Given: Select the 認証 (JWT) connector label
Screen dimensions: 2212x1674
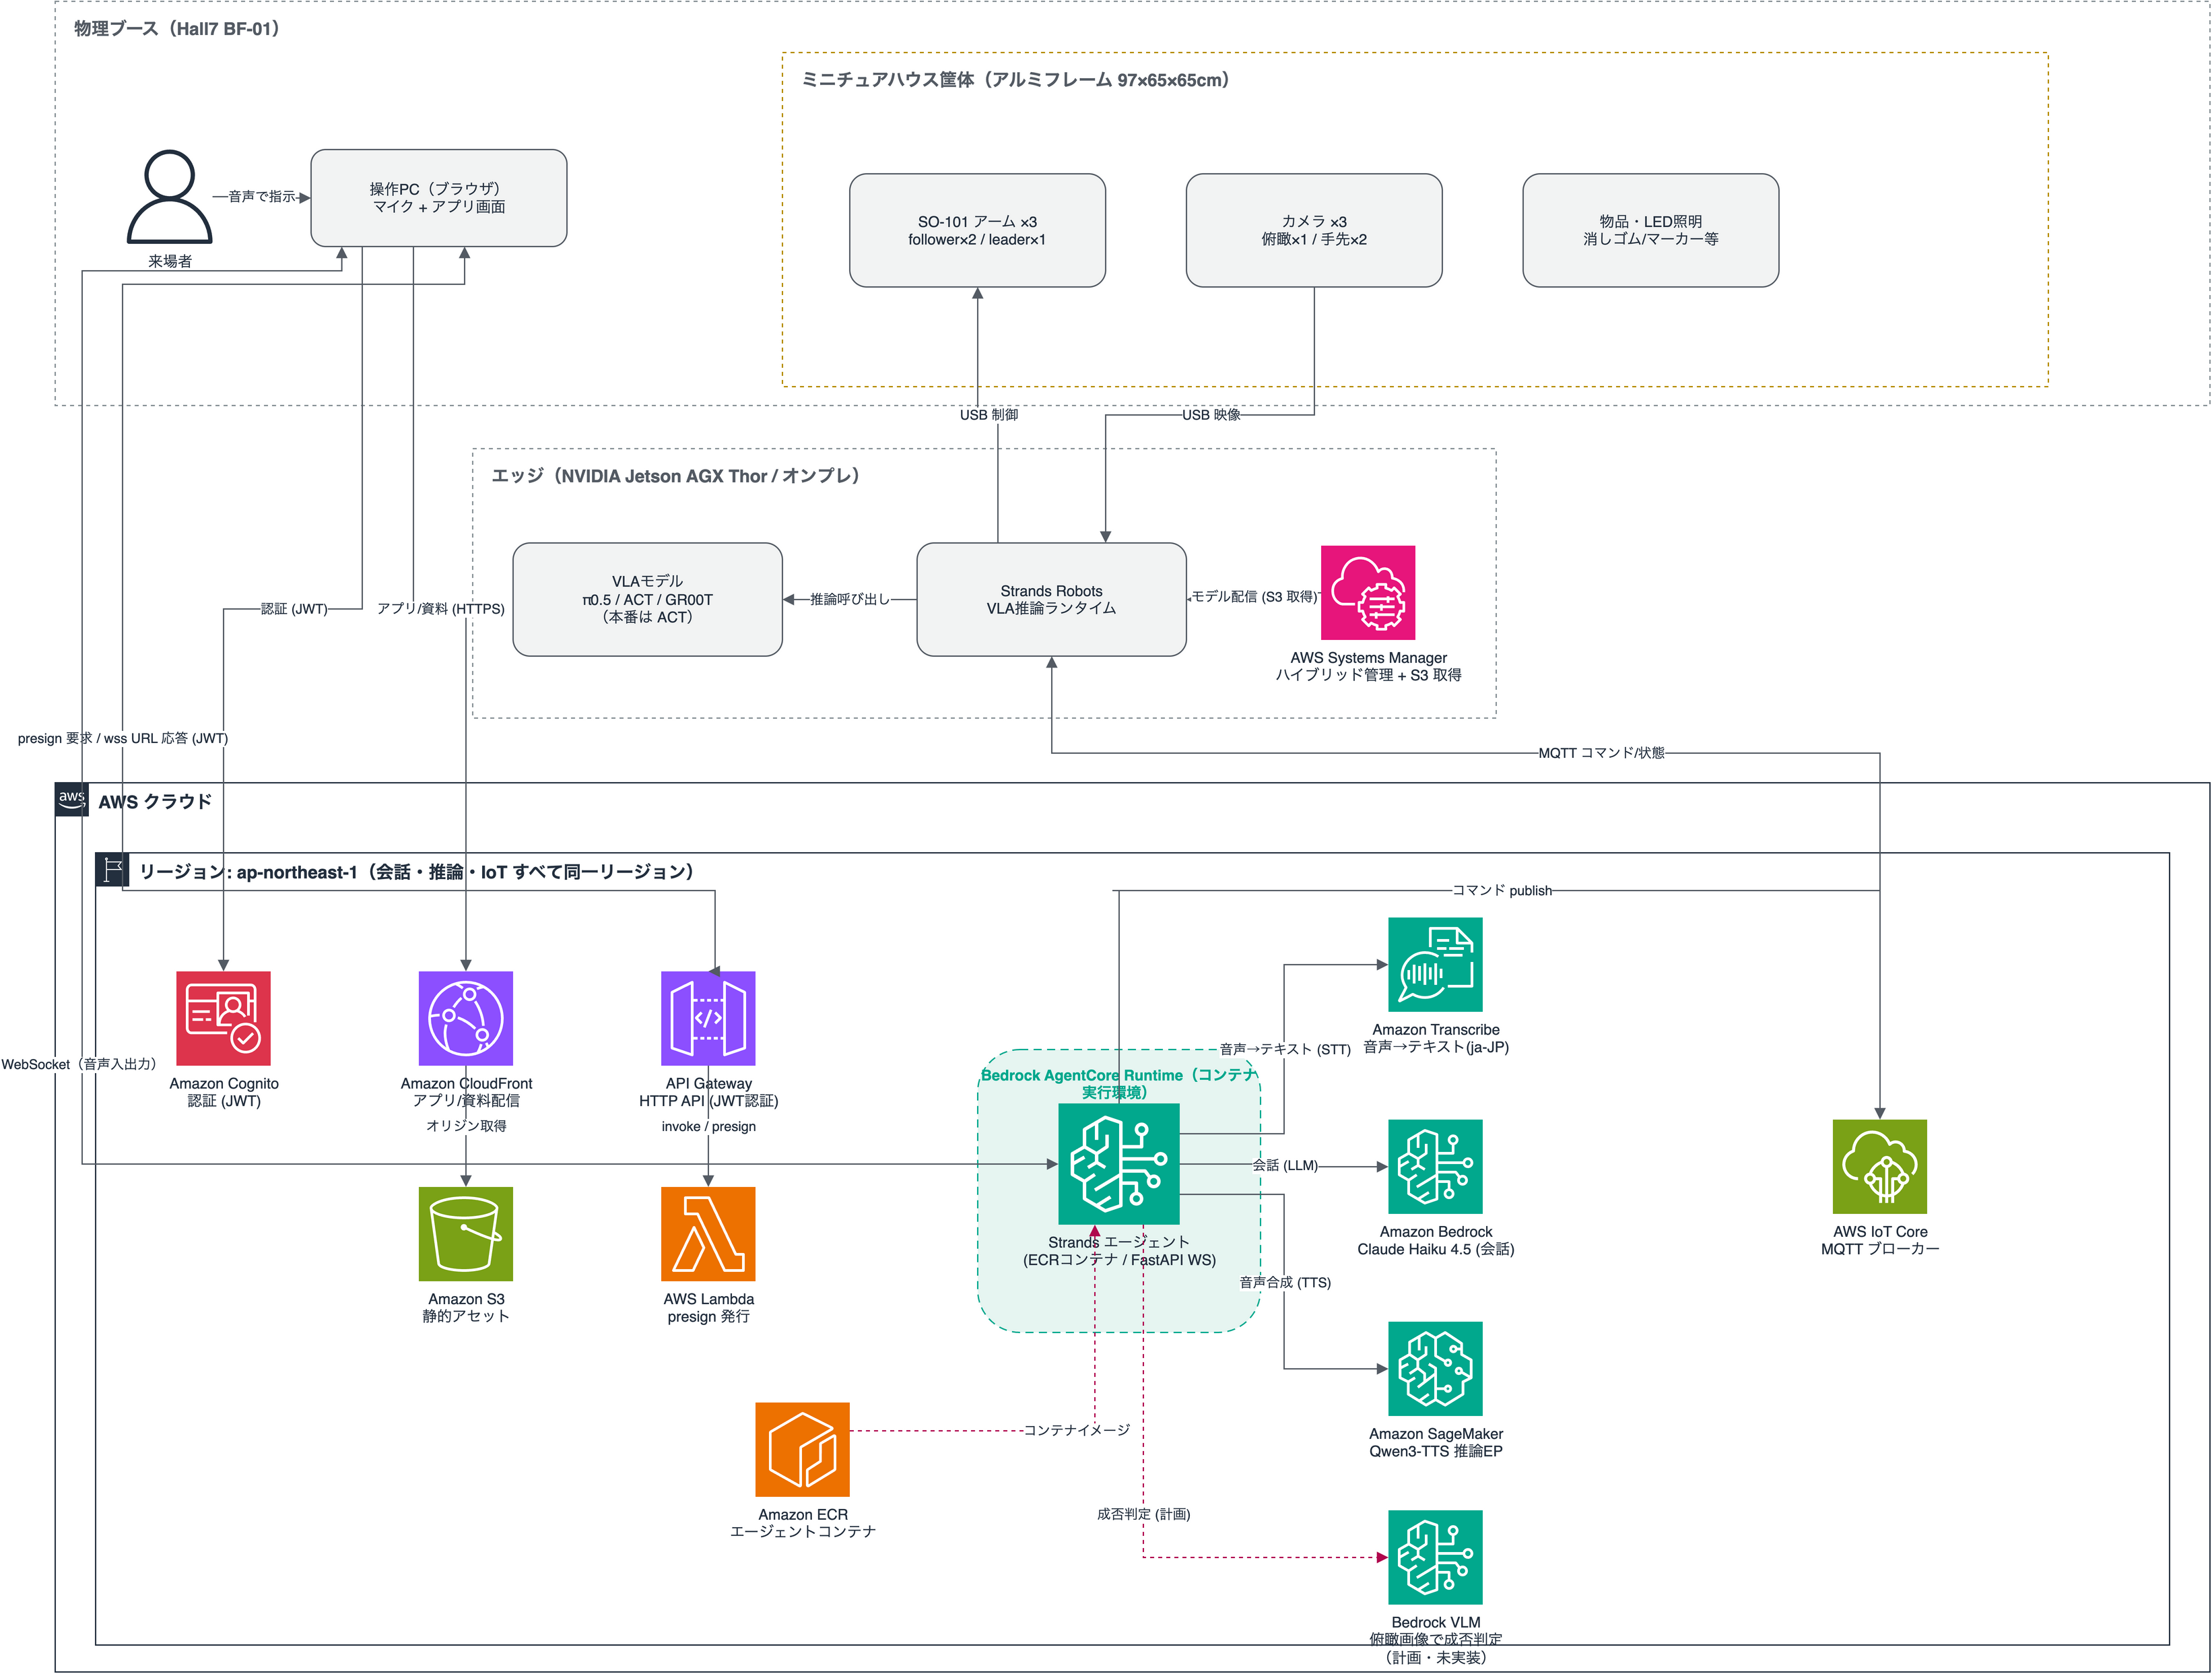Looking at the screenshot, I should tap(293, 608).
